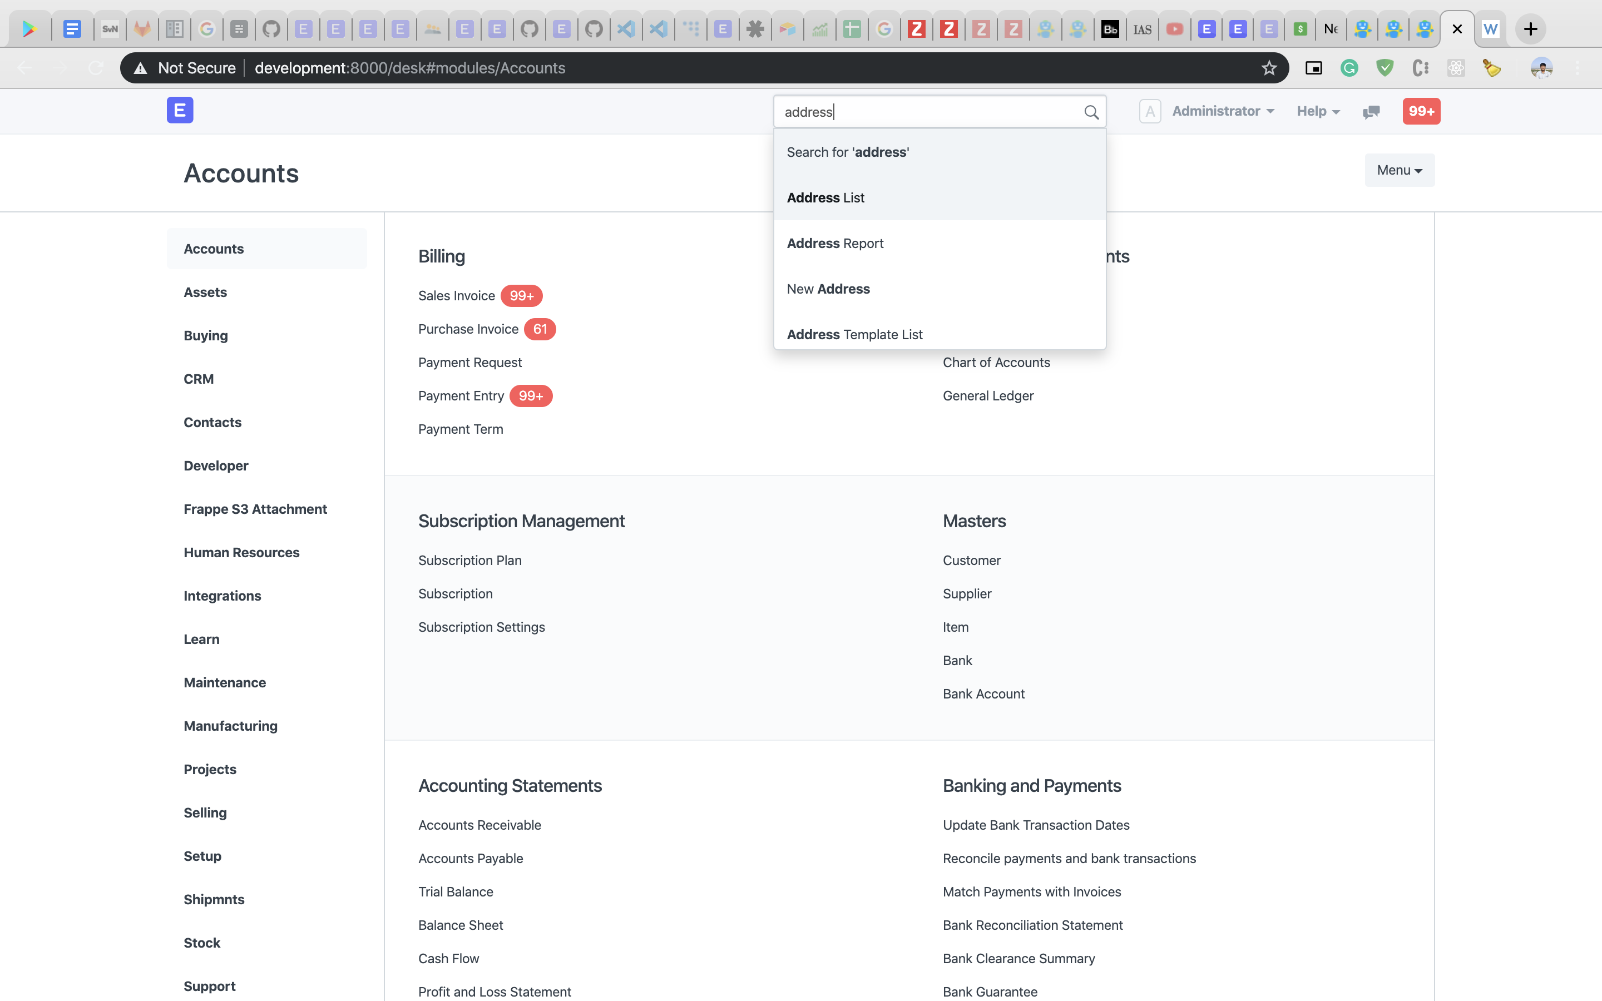This screenshot has width=1602, height=1001.
Task: Switch to the green dollar sign tab
Action: point(1299,29)
